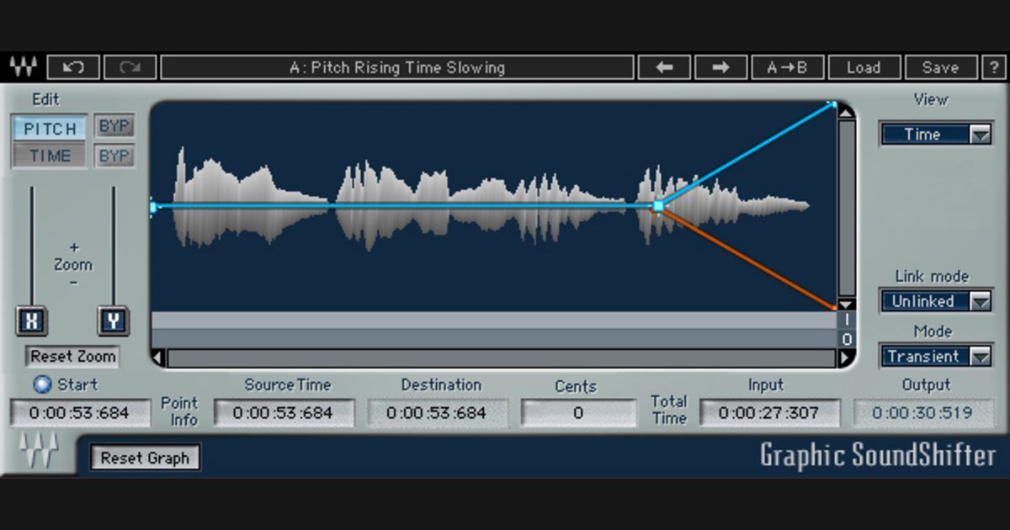Viewport: 1010px width, 530px height.
Task: Click the Cents value field
Action: click(x=578, y=413)
